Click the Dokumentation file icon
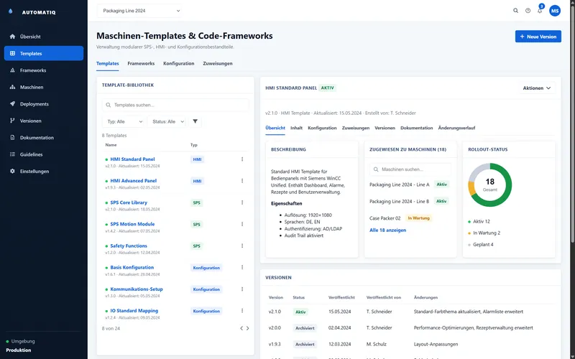The height and width of the screenshot is (359, 575). tap(12, 138)
